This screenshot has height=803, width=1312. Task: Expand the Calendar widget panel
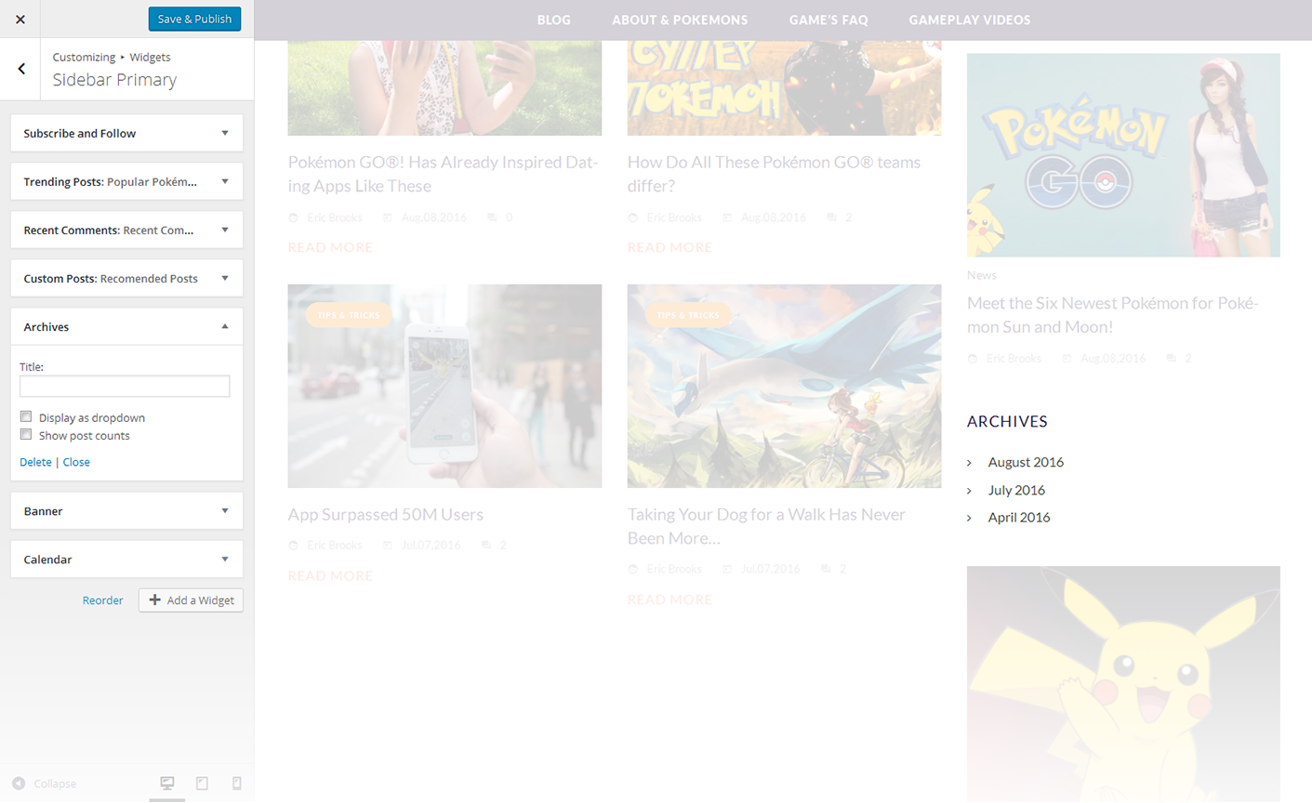pos(225,559)
